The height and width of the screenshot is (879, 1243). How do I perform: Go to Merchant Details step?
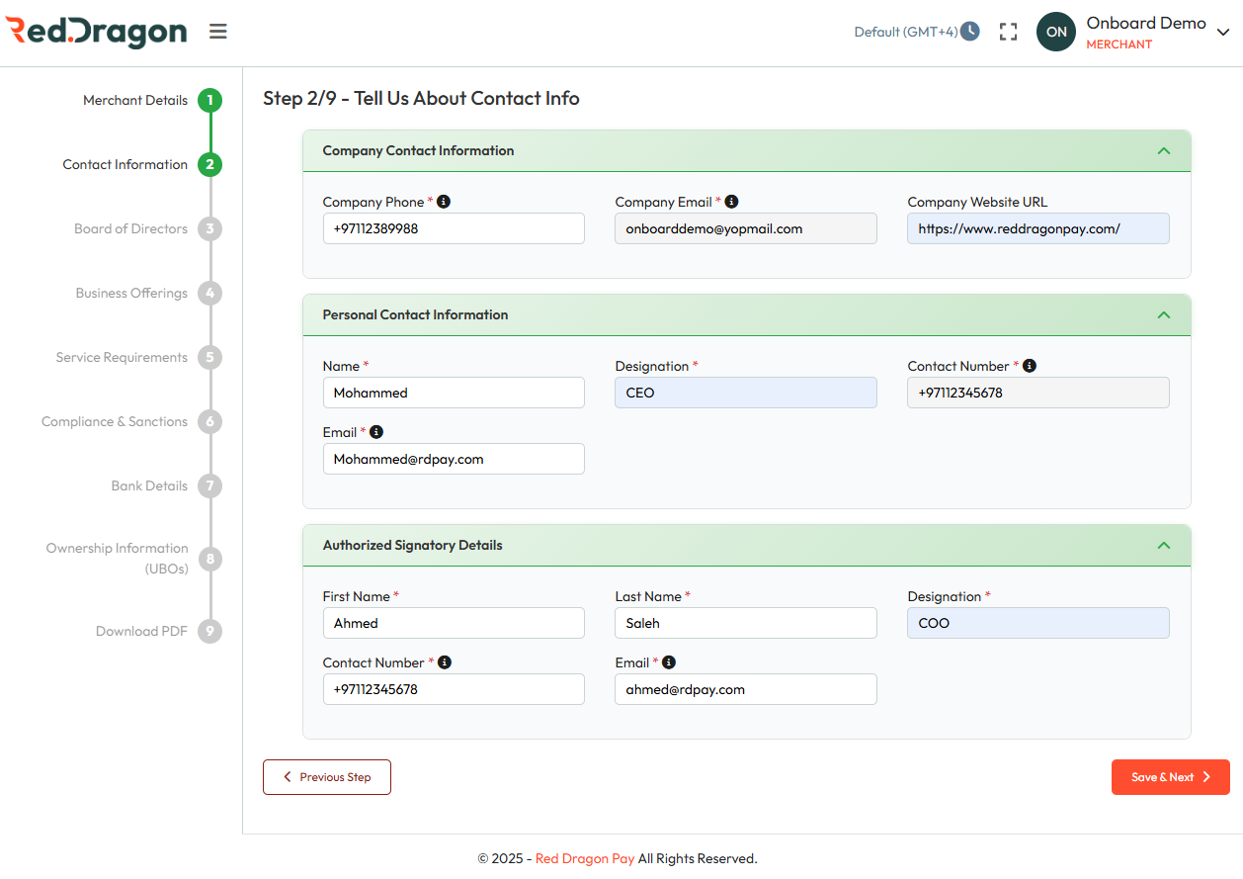[x=135, y=100]
